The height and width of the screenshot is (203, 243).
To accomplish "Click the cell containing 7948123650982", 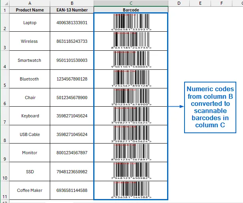I will pyautogui.click(x=72, y=171).
